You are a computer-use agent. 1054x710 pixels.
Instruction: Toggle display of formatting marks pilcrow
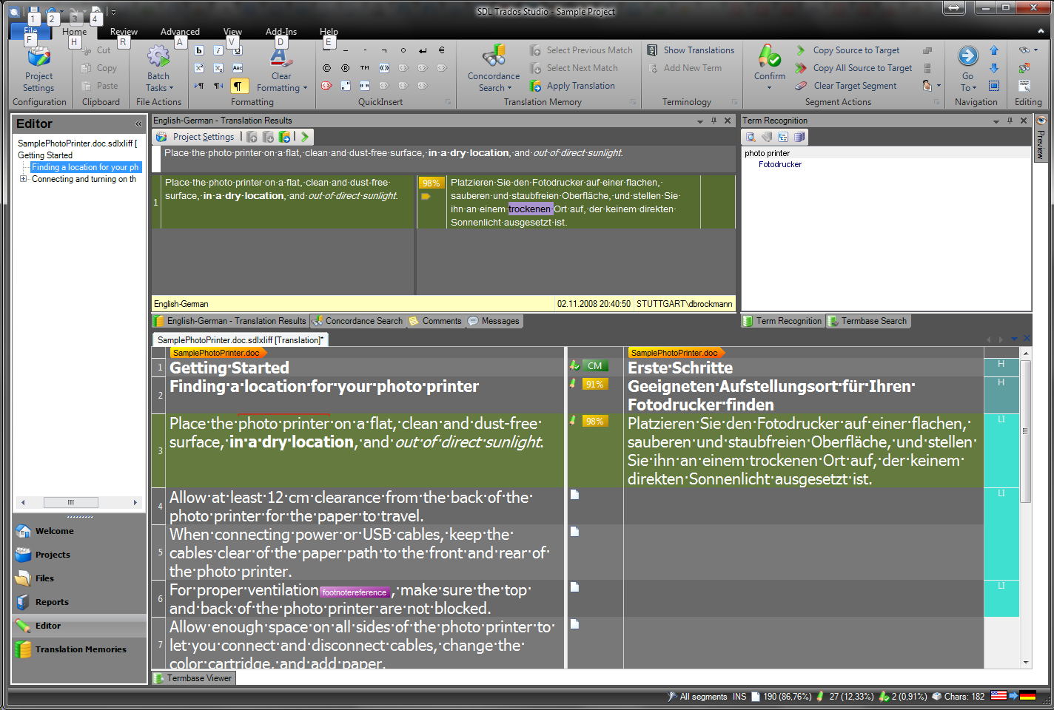coord(239,86)
